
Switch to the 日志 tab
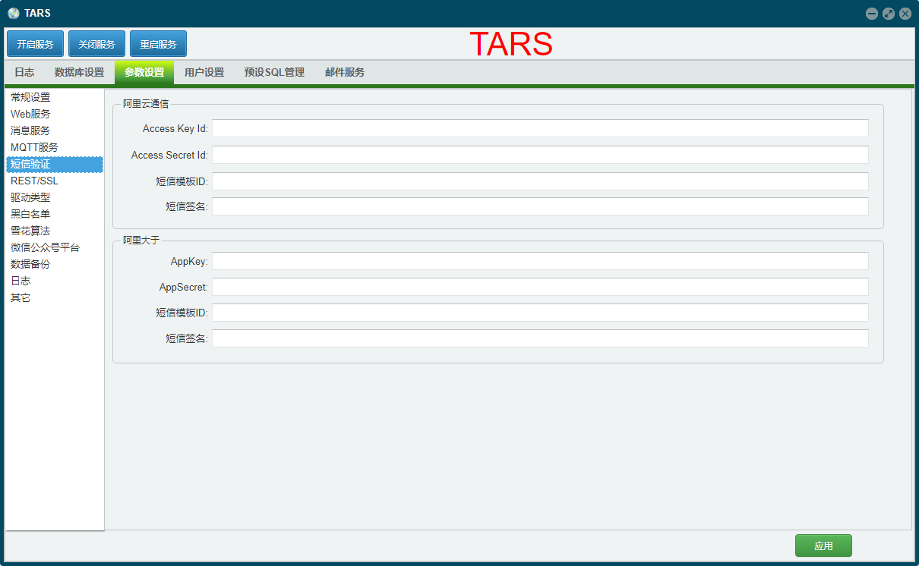pos(24,72)
